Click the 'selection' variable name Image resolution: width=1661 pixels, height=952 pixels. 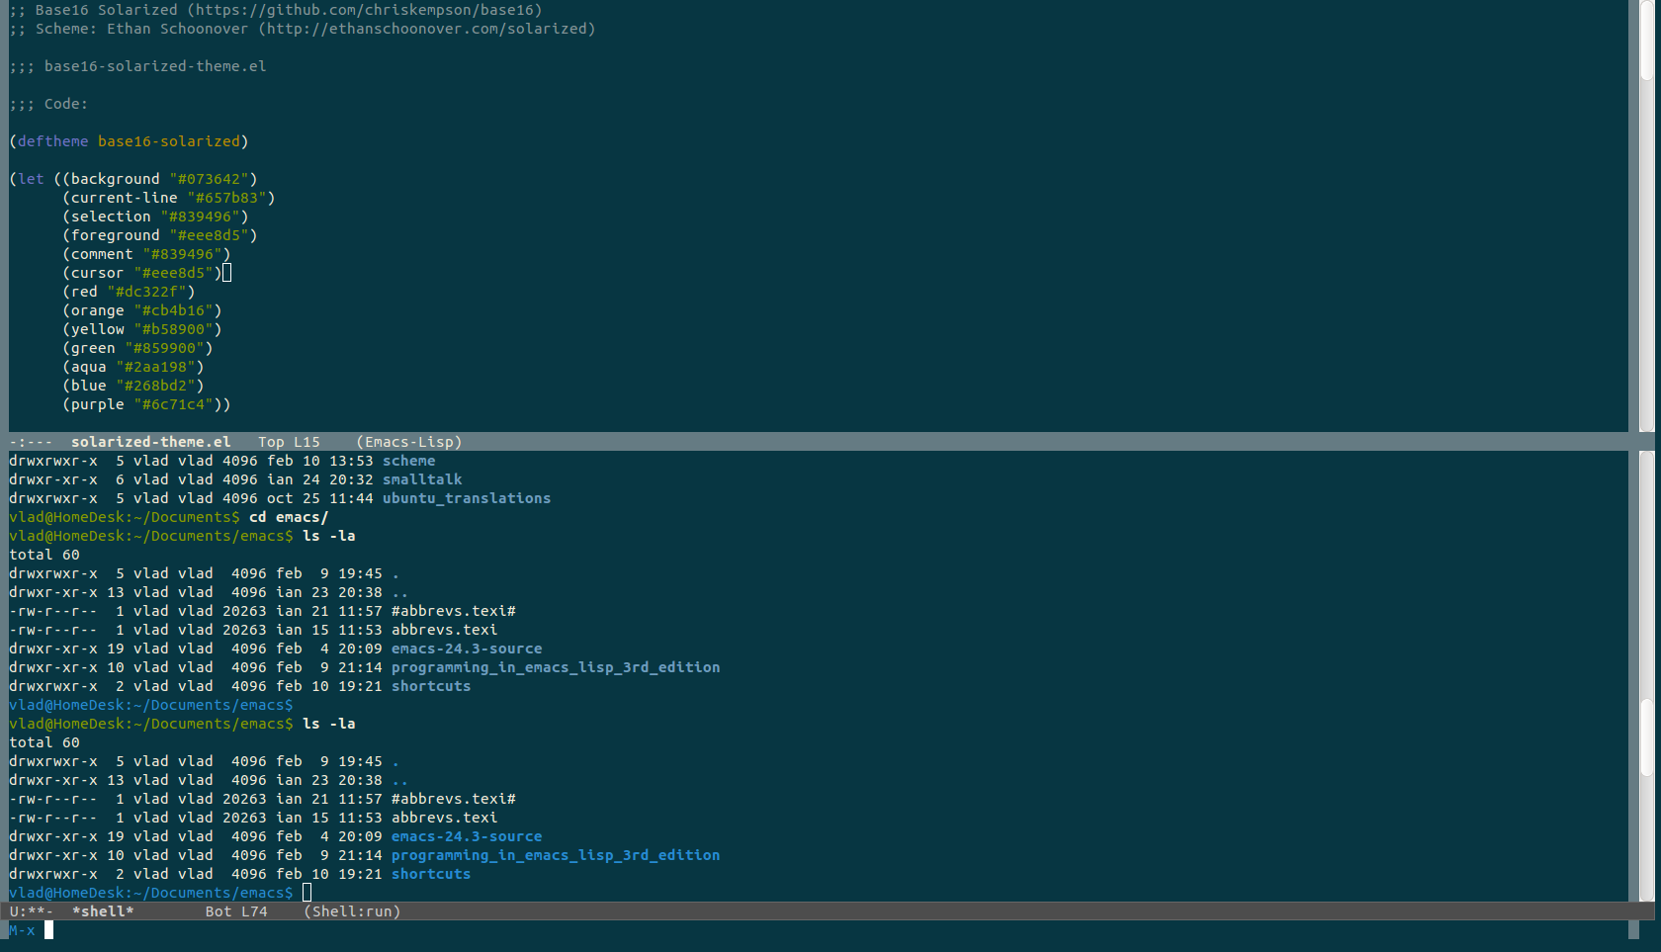tap(111, 216)
